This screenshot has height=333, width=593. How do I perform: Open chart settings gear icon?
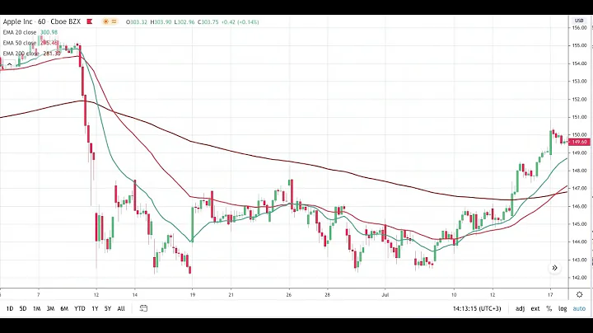(x=579, y=294)
